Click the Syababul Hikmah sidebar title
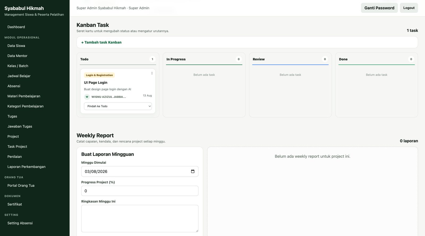Image resolution: width=425 pixels, height=236 pixels. point(24,8)
